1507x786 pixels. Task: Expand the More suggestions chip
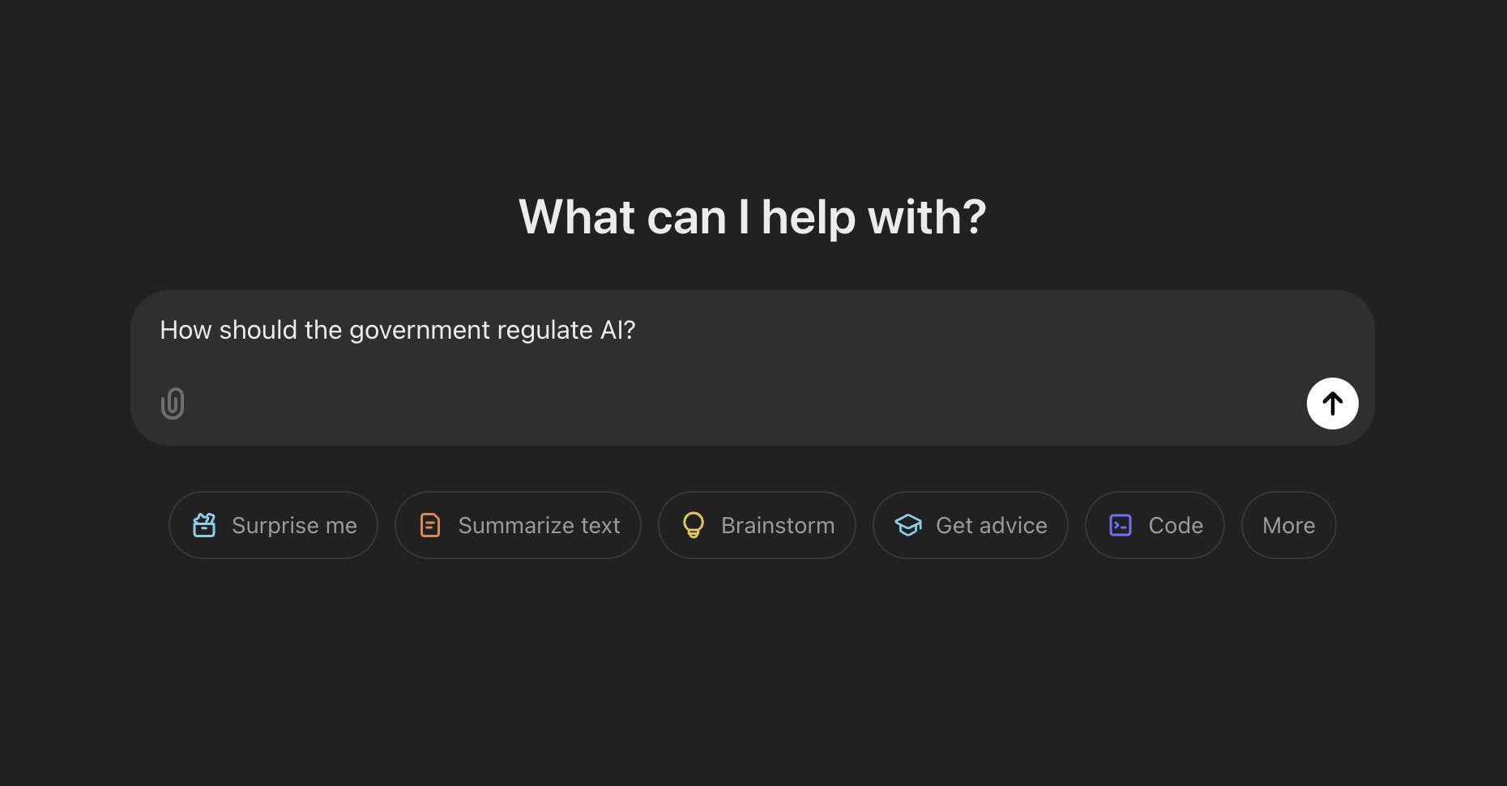(1288, 525)
